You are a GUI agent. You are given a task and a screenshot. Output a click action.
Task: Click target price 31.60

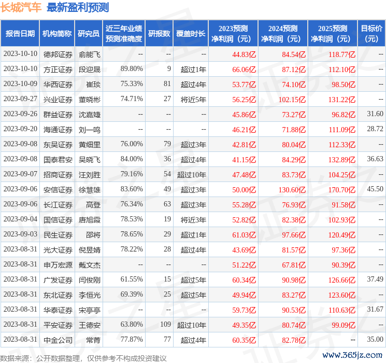[x=375, y=114]
